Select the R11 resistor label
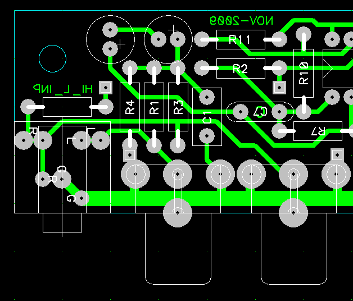 [x=239, y=40]
